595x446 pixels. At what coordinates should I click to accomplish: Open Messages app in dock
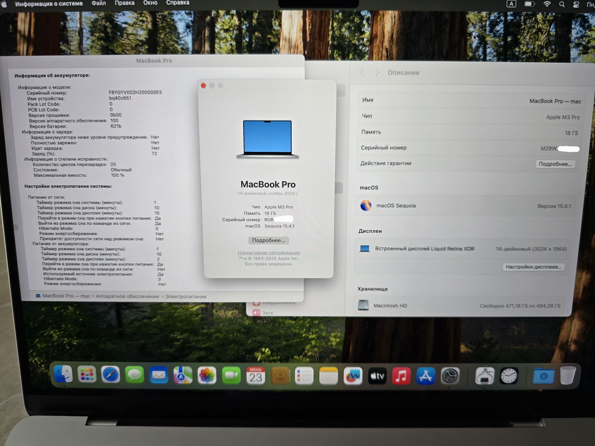point(135,375)
